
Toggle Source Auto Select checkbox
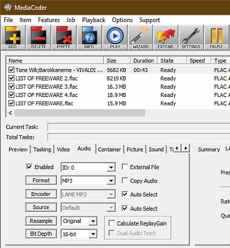(125, 208)
